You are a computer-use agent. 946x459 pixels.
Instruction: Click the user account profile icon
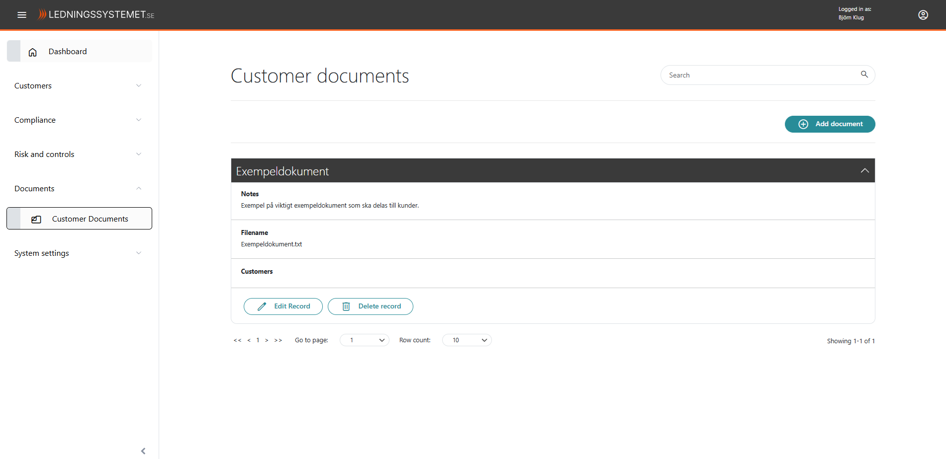tap(923, 15)
